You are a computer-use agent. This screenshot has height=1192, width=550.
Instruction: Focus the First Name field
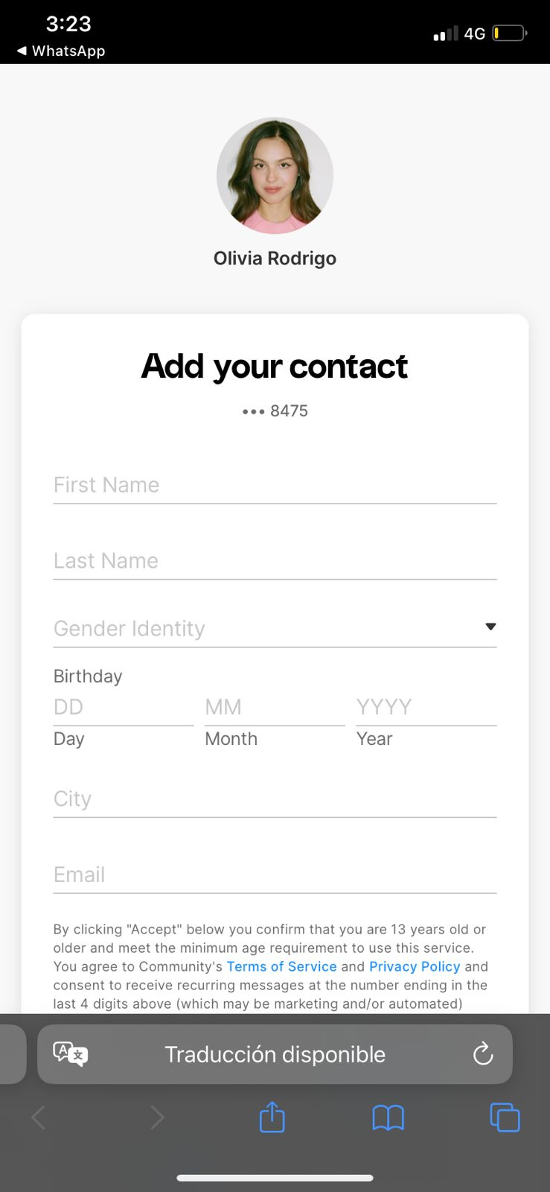(275, 485)
